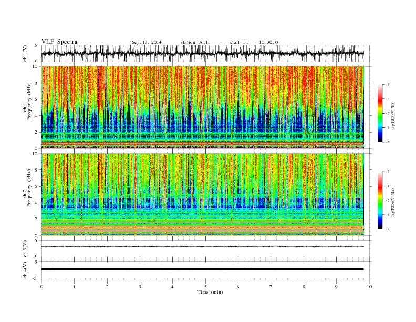Click the Time axis tick label '4'

click(x=172, y=287)
